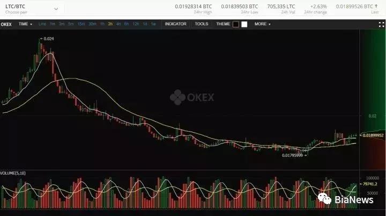Screen dimensions: 386x216
Task: Select the 1d time interval
Action: 145,24
